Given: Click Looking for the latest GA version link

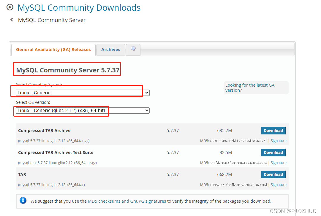Looking at the screenshot, I should tap(250, 88).
